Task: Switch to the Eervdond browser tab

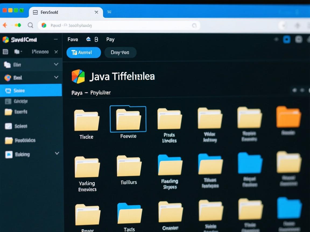Action: tap(50, 12)
